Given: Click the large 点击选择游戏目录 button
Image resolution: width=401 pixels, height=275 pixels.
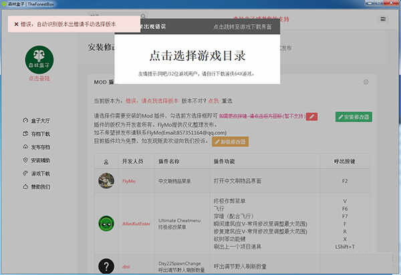Looking at the screenshot, I should click(x=197, y=55).
